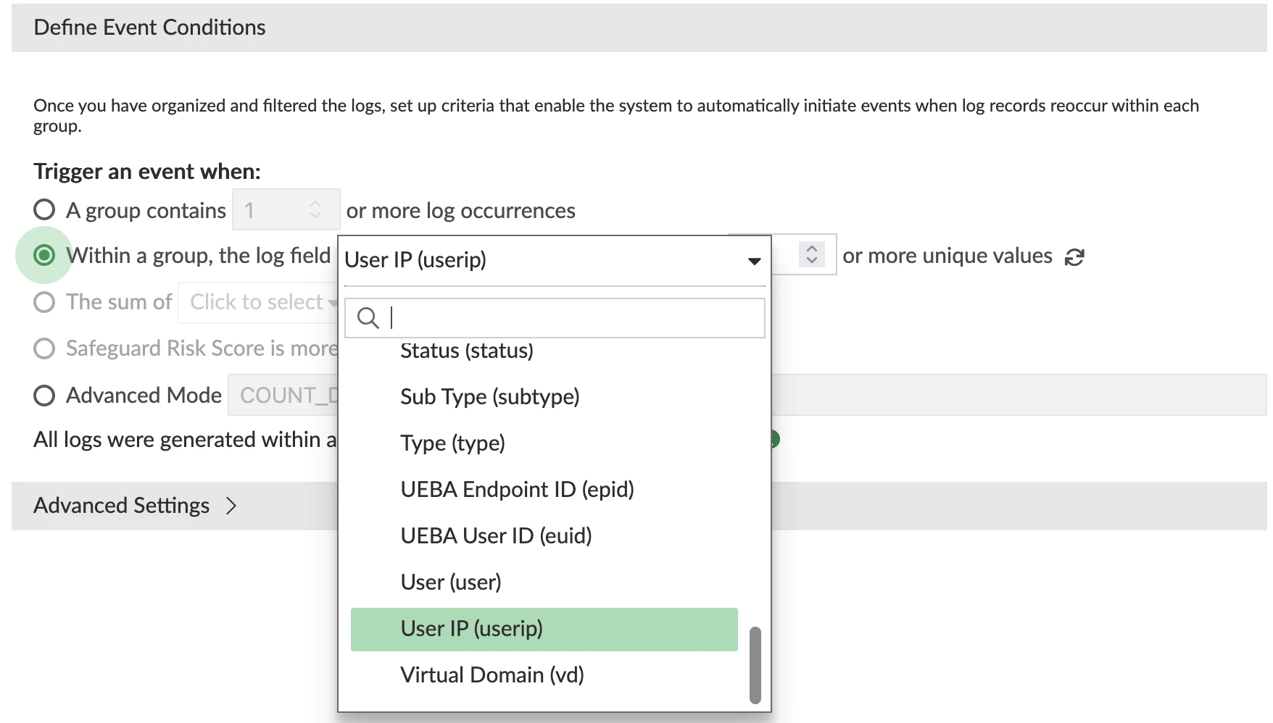Collapse the User IP (userip) dropdown arrow
1273x723 pixels.
click(x=754, y=261)
